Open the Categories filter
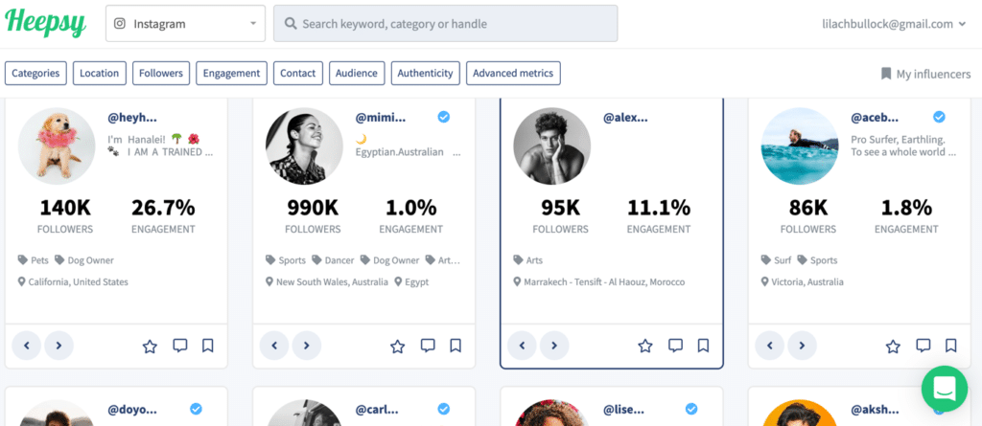Viewport: 982px width, 426px height. click(36, 73)
